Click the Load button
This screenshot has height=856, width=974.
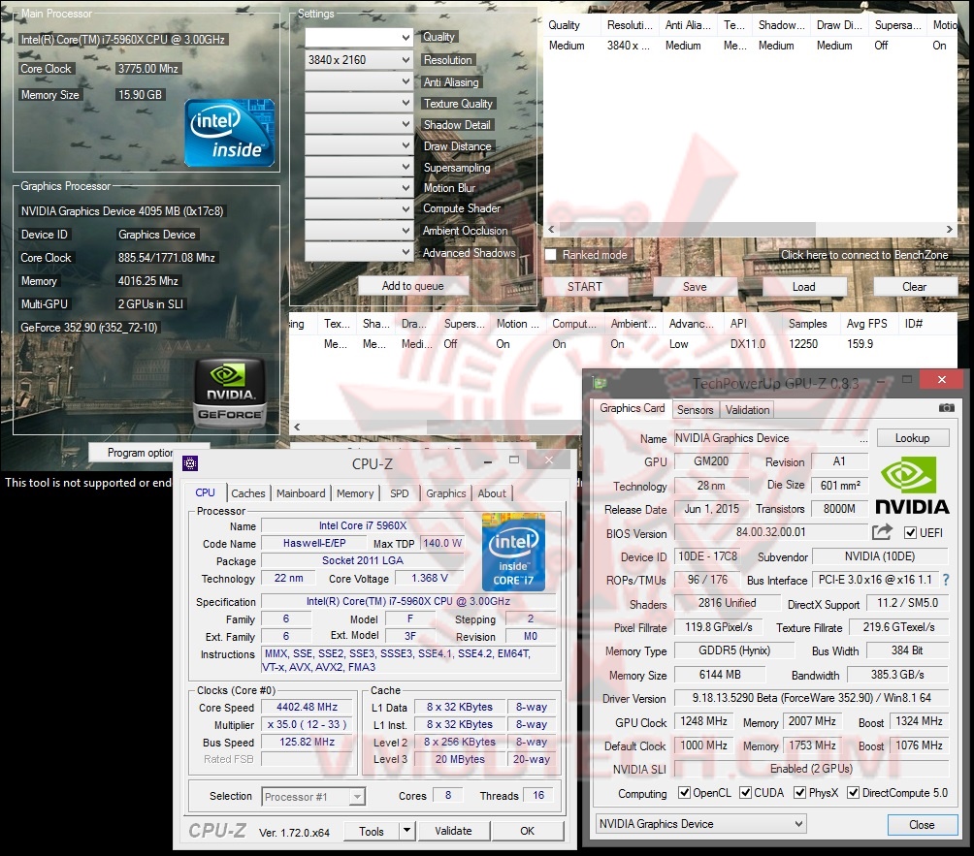pyautogui.click(x=804, y=287)
